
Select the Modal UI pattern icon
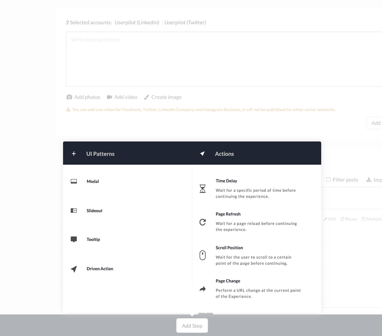74,181
